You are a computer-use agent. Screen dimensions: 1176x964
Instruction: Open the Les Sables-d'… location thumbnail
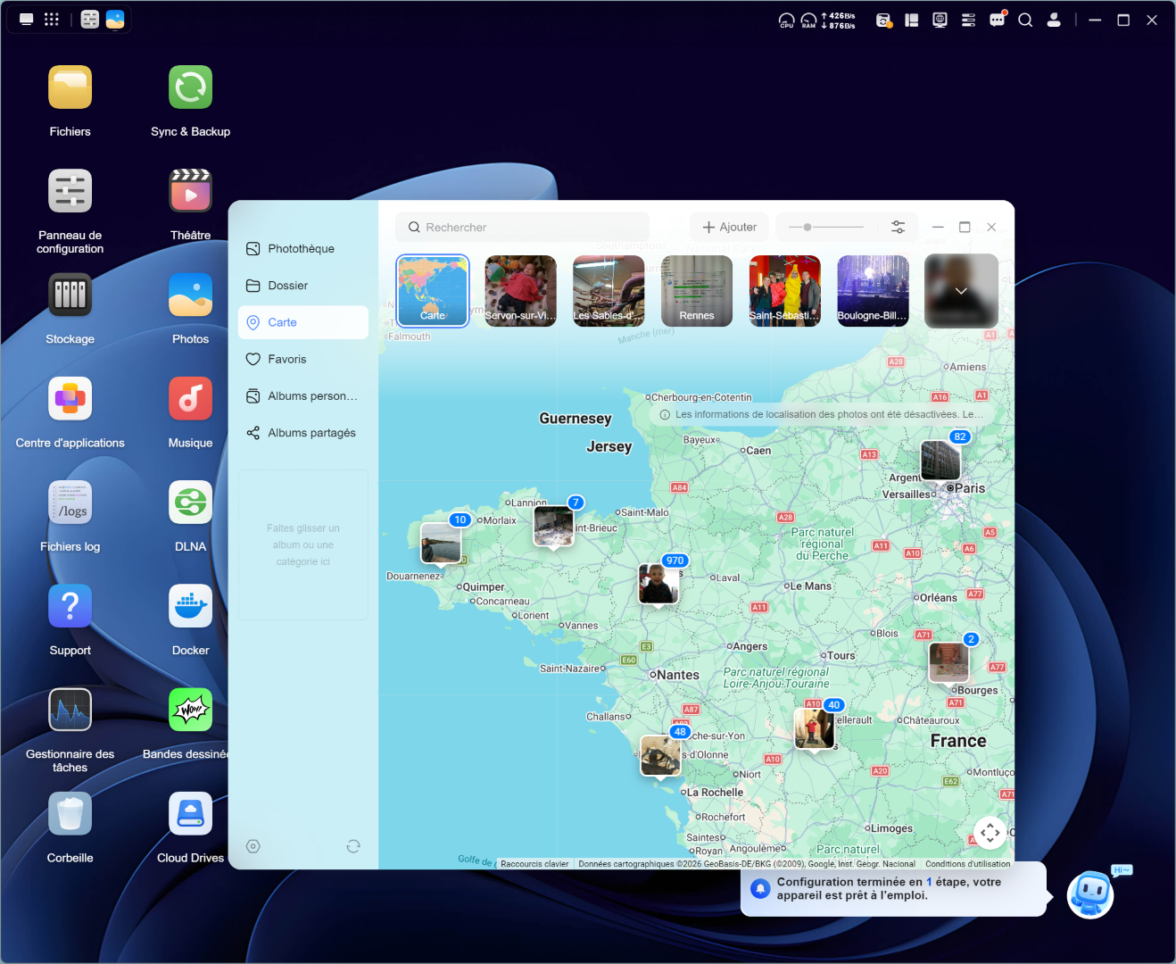pyautogui.click(x=609, y=291)
